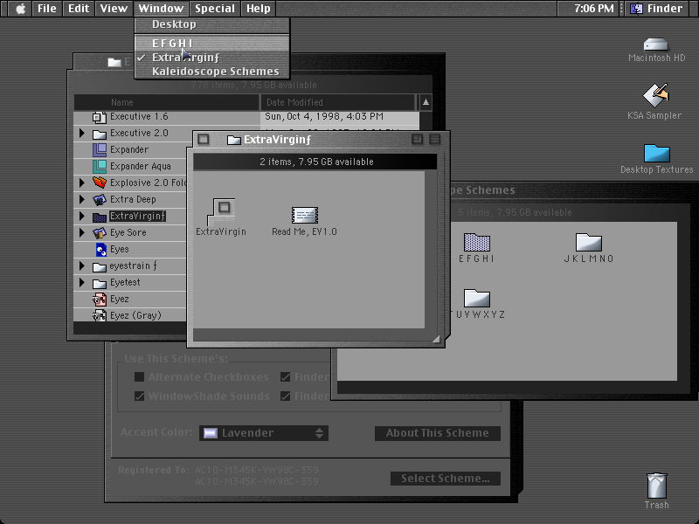Open the Special menu
699x524 pixels.
(214, 9)
